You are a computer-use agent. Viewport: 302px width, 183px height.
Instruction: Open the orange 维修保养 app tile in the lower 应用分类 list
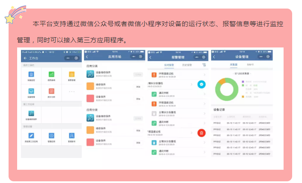(x=90, y=130)
